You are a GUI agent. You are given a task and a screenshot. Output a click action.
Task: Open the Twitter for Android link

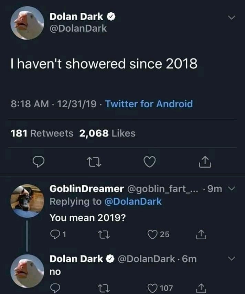(x=149, y=104)
